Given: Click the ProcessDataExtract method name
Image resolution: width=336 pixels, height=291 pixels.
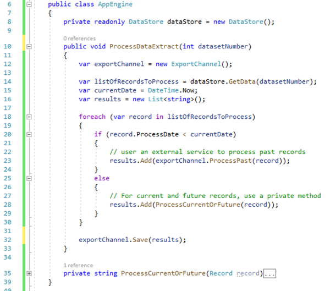Looking at the screenshot, I should [144, 47].
